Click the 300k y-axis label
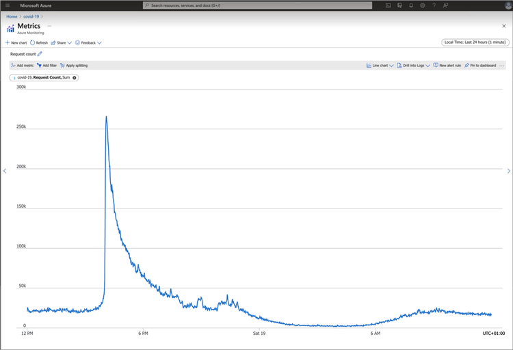513x350 pixels. point(21,87)
